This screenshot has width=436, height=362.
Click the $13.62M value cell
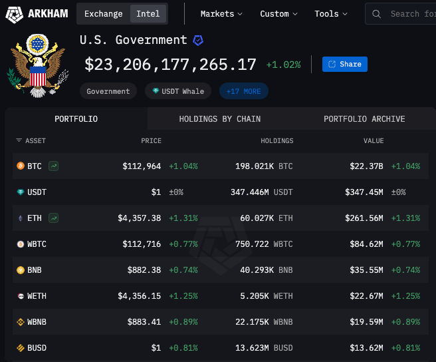[x=366, y=348]
